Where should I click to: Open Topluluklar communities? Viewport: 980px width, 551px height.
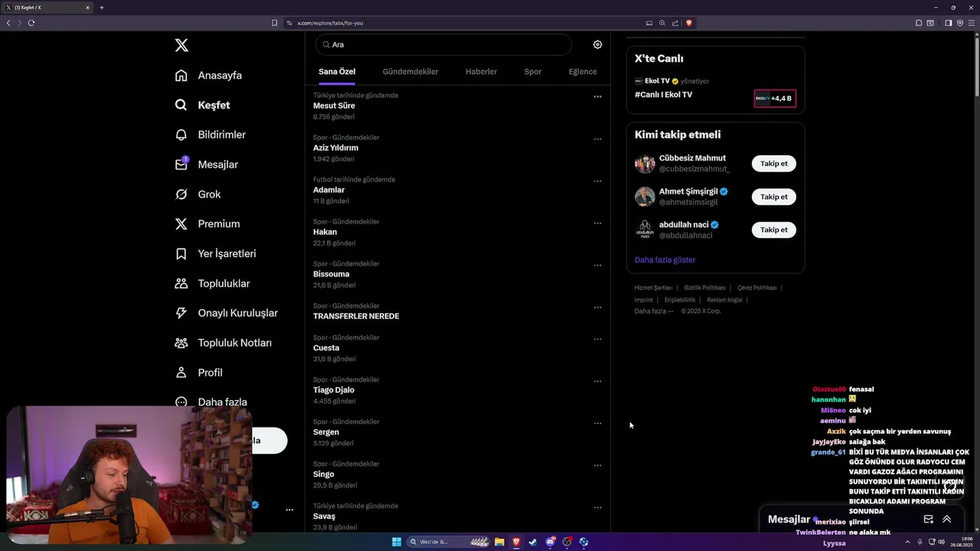[x=212, y=283]
